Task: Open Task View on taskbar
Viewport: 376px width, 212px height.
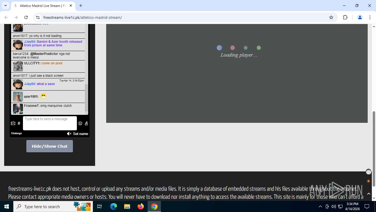Action: click(100, 206)
